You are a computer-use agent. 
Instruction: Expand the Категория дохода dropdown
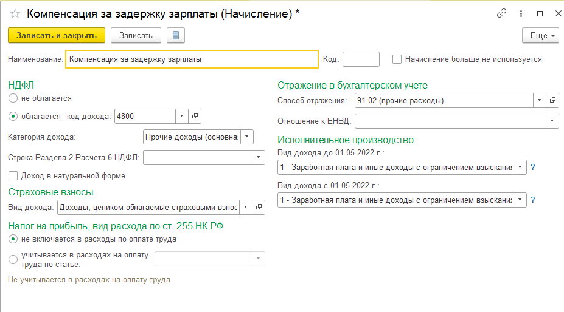coord(247,137)
